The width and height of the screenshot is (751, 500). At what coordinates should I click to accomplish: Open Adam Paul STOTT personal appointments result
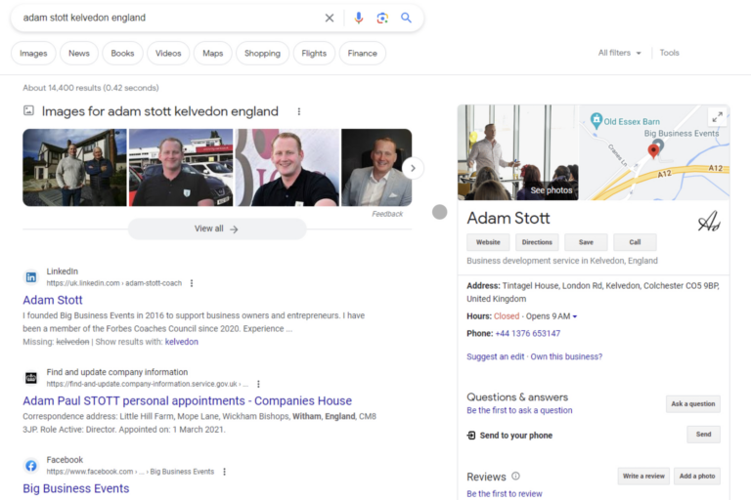[188, 401]
